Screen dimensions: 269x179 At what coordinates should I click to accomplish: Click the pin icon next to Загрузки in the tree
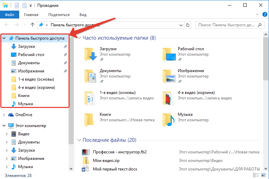(x=65, y=46)
